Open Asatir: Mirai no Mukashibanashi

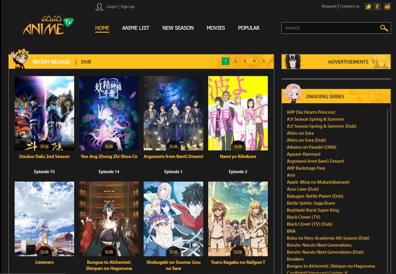coord(318,182)
